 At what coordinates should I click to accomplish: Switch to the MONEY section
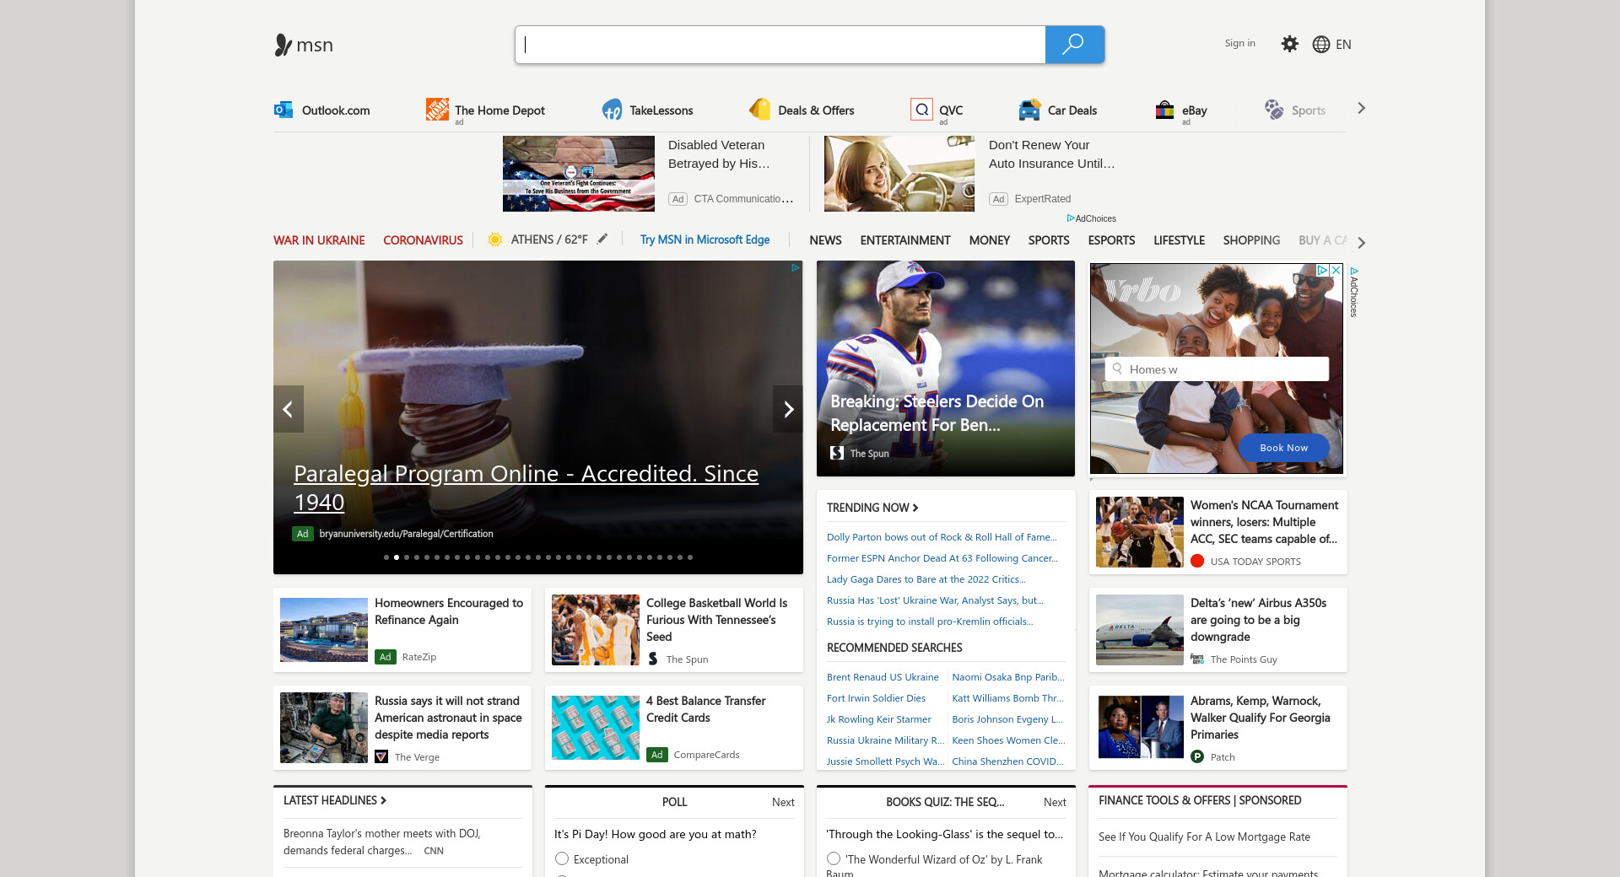pos(989,240)
